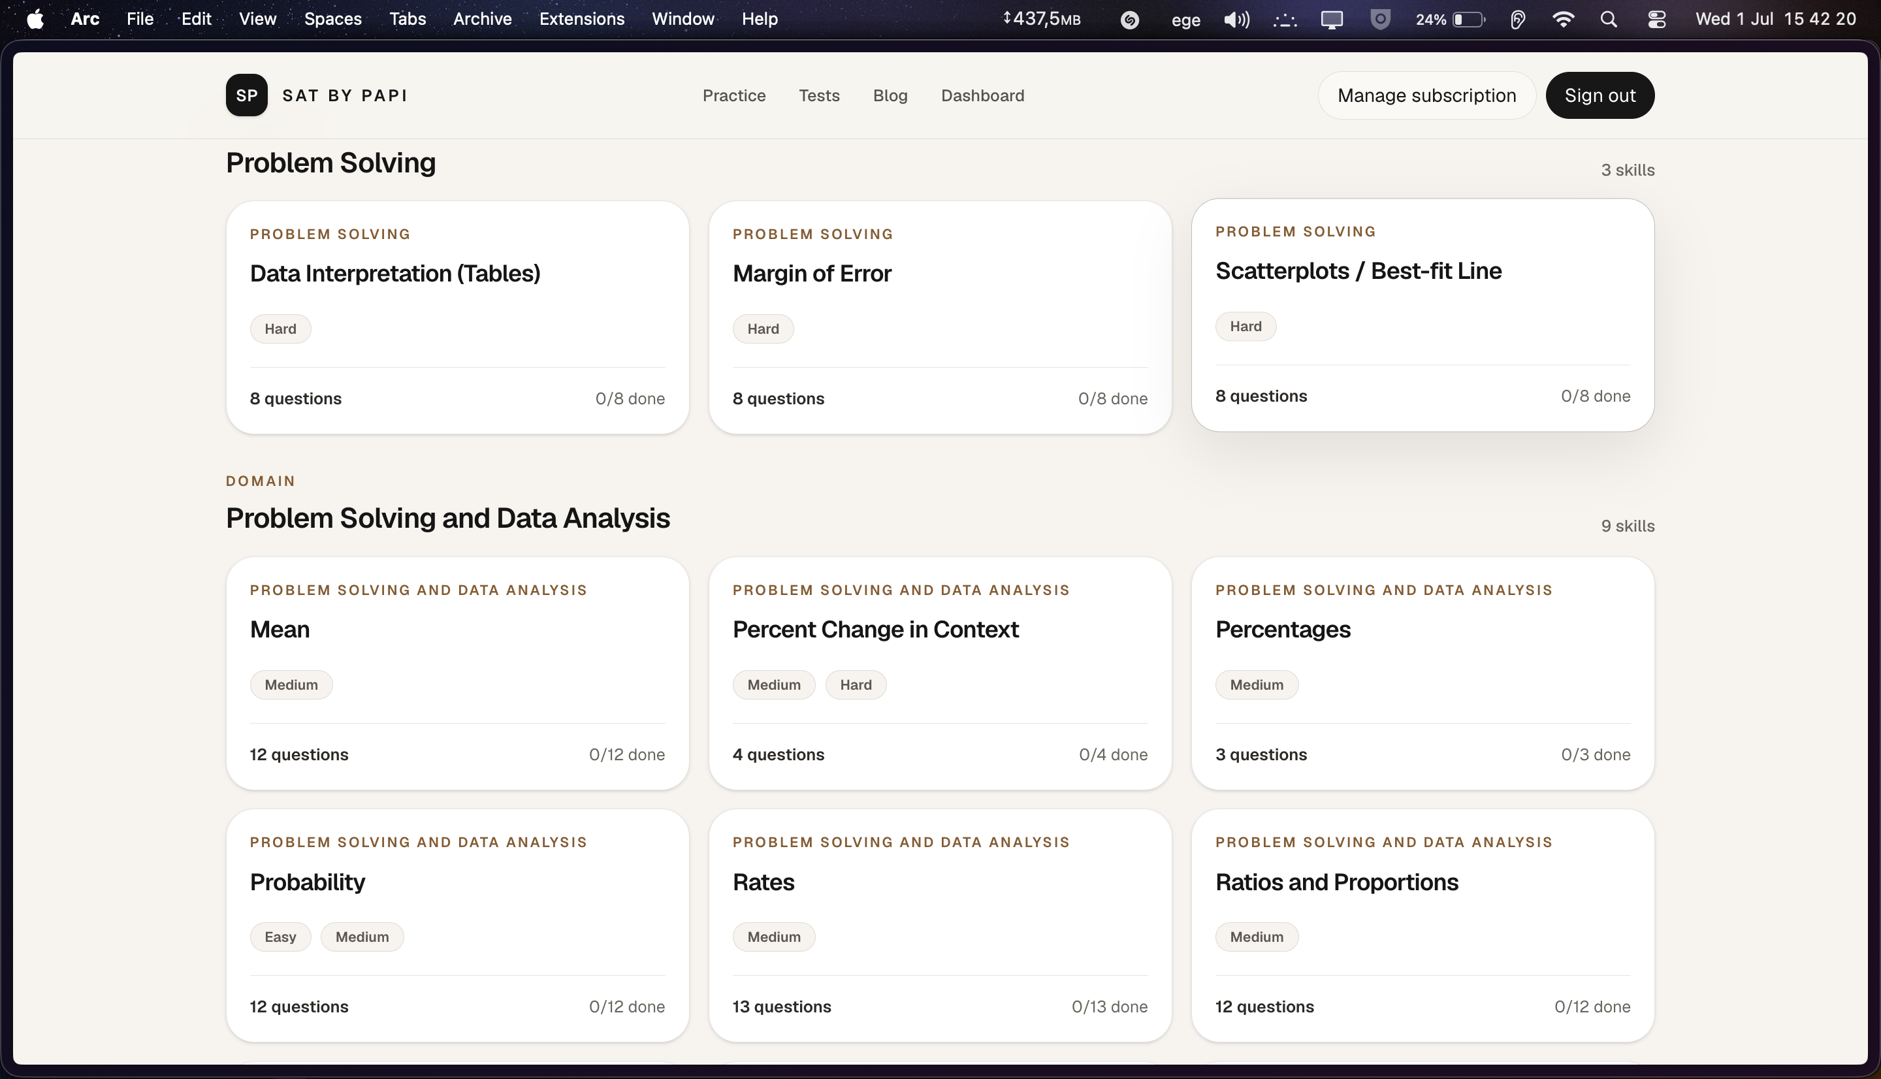Open Spotlight search magnifier icon
Image resolution: width=1881 pixels, height=1079 pixels.
[x=1609, y=20]
